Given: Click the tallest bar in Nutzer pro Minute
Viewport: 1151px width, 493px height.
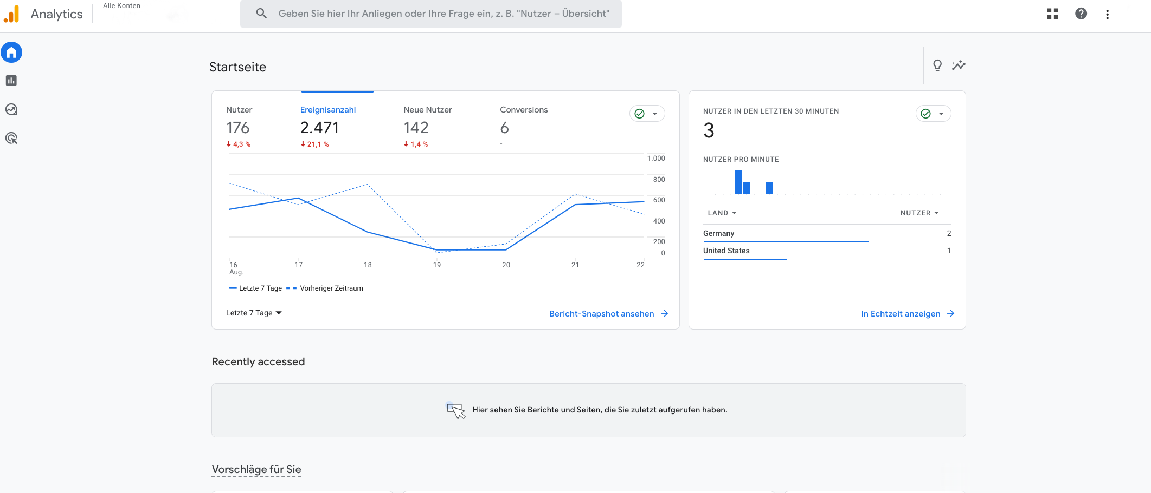Looking at the screenshot, I should pos(738,182).
